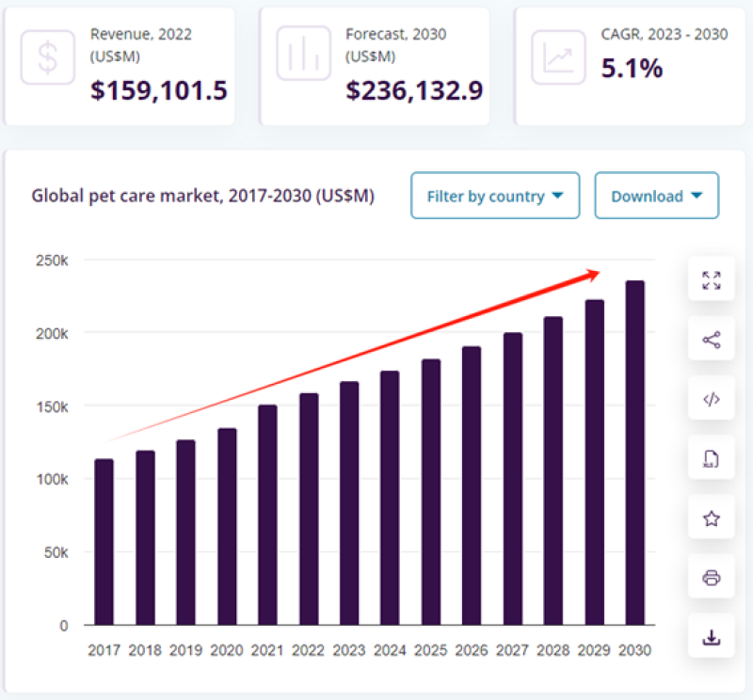The height and width of the screenshot is (700, 753).
Task: Click the trend line icon on the CAGR card
Action: click(558, 58)
